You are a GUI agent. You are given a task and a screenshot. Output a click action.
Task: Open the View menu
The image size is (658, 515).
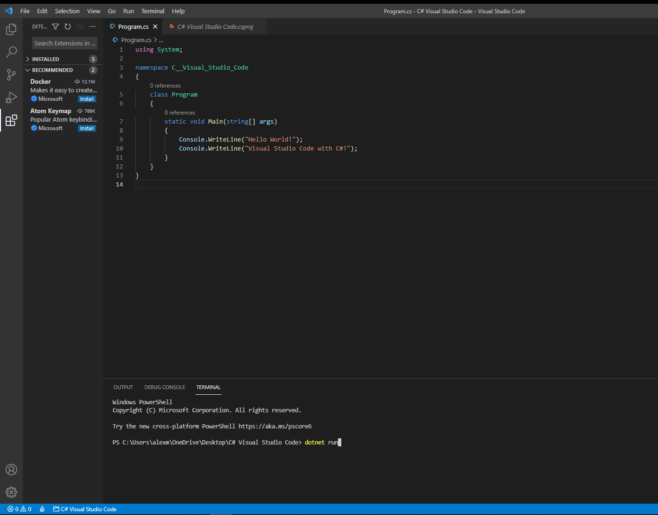click(94, 11)
